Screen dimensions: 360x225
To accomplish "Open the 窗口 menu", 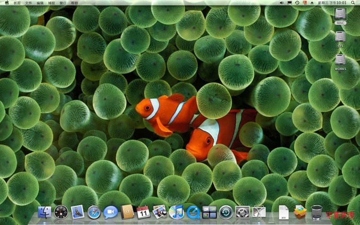I will pos(63,3).
